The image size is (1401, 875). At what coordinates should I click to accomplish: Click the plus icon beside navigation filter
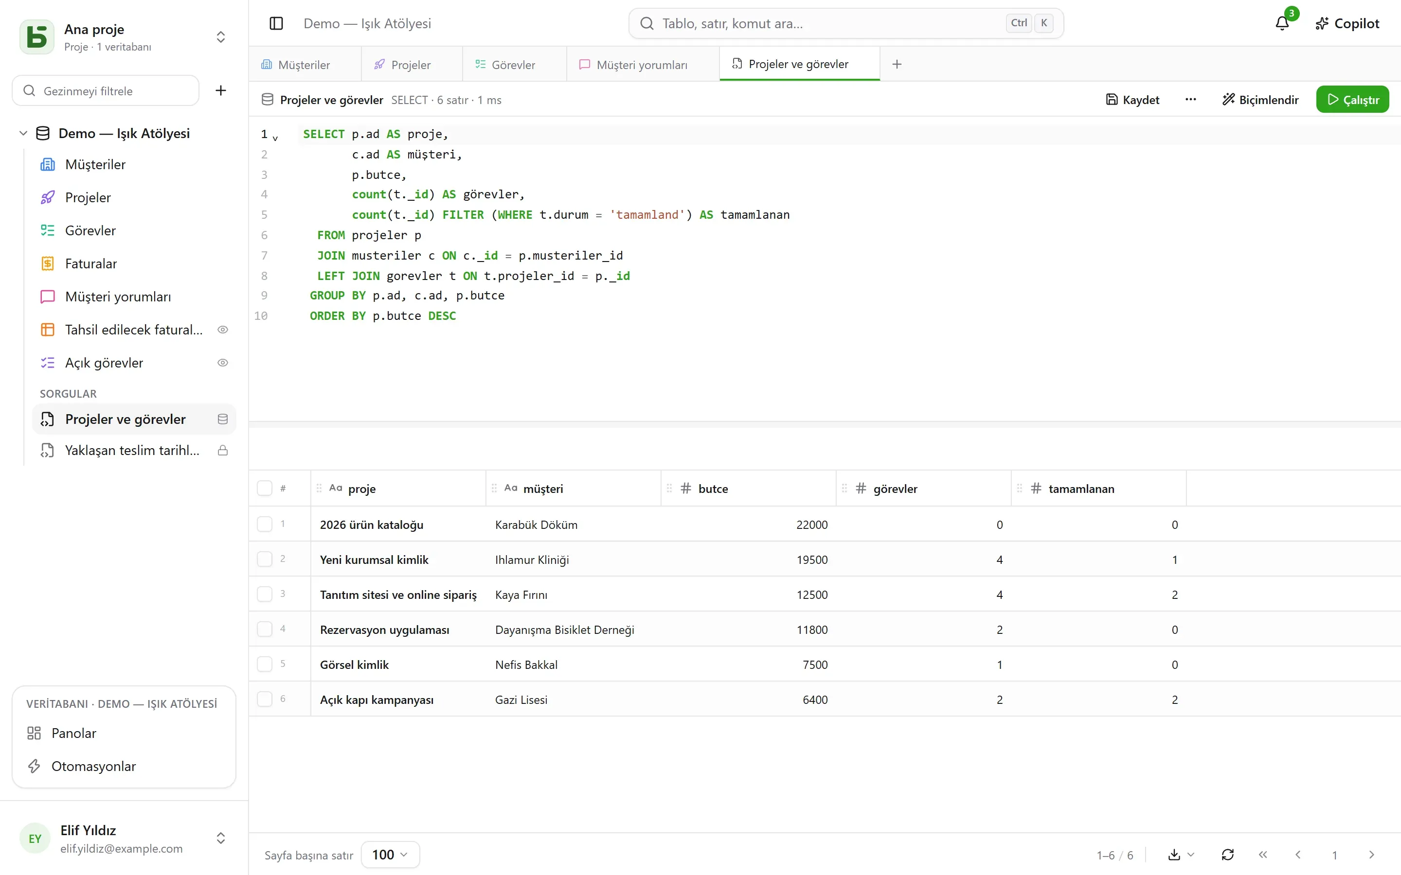click(x=220, y=90)
